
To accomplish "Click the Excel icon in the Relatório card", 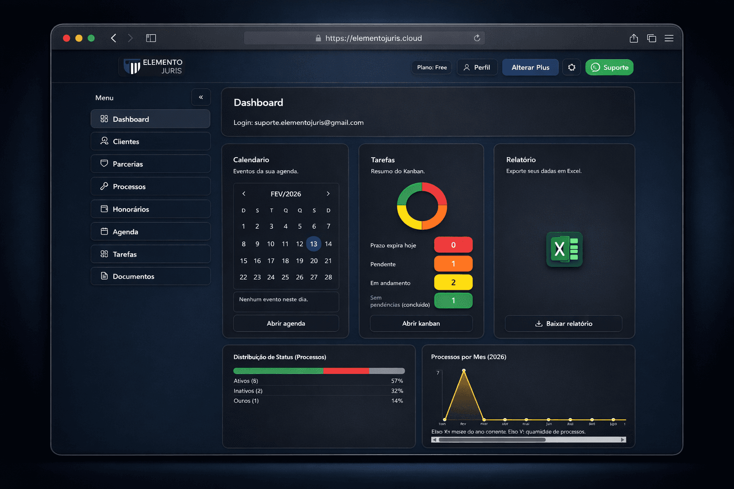I will pyautogui.click(x=564, y=249).
